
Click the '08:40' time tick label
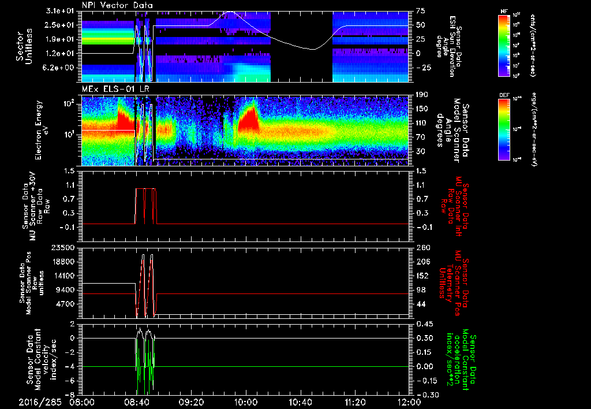[x=136, y=402]
